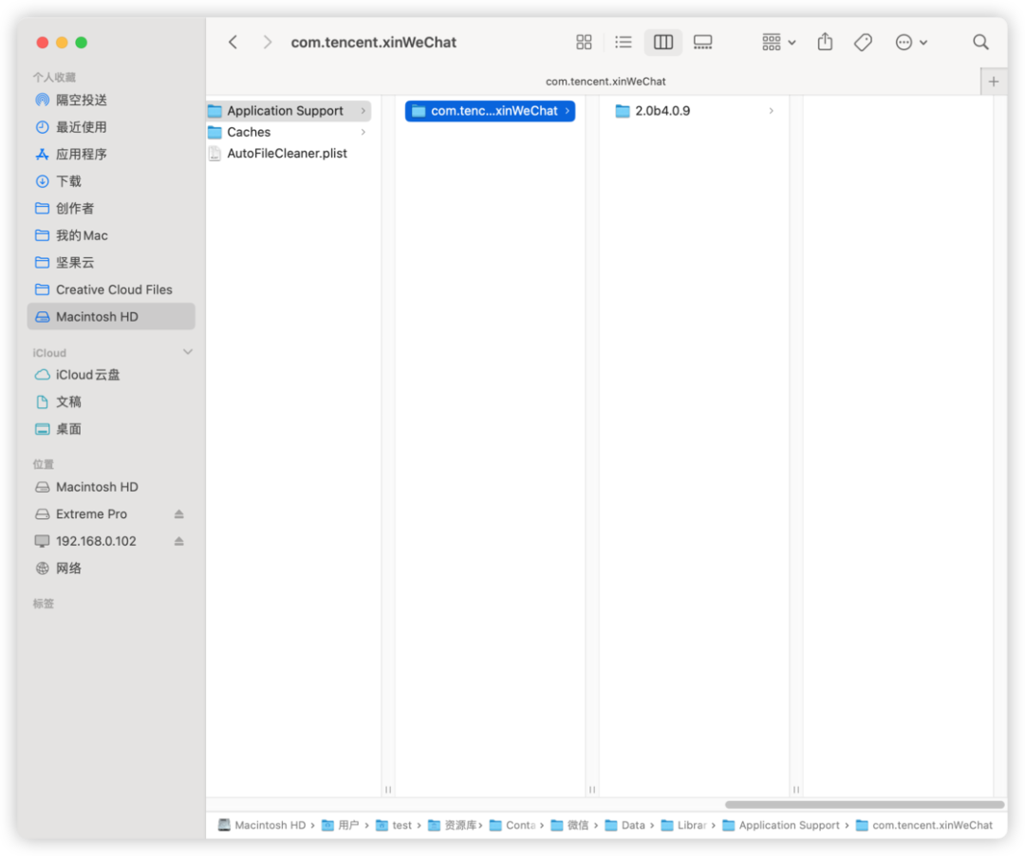Switch to list view
This screenshot has height=856, width=1025.
click(623, 43)
